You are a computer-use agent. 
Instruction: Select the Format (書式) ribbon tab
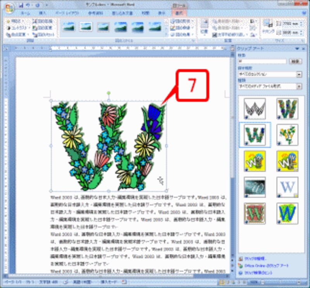point(179,13)
